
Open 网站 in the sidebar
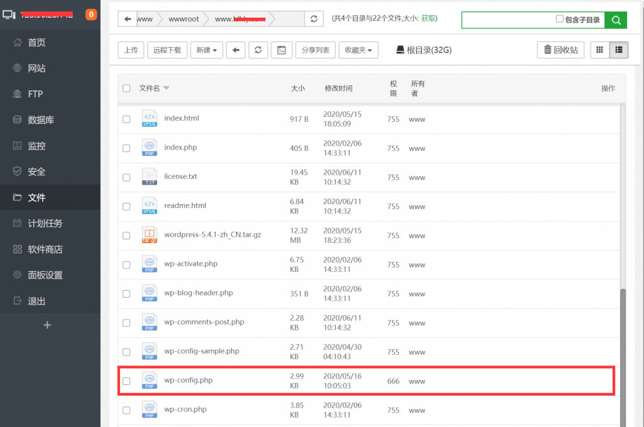[50, 68]
